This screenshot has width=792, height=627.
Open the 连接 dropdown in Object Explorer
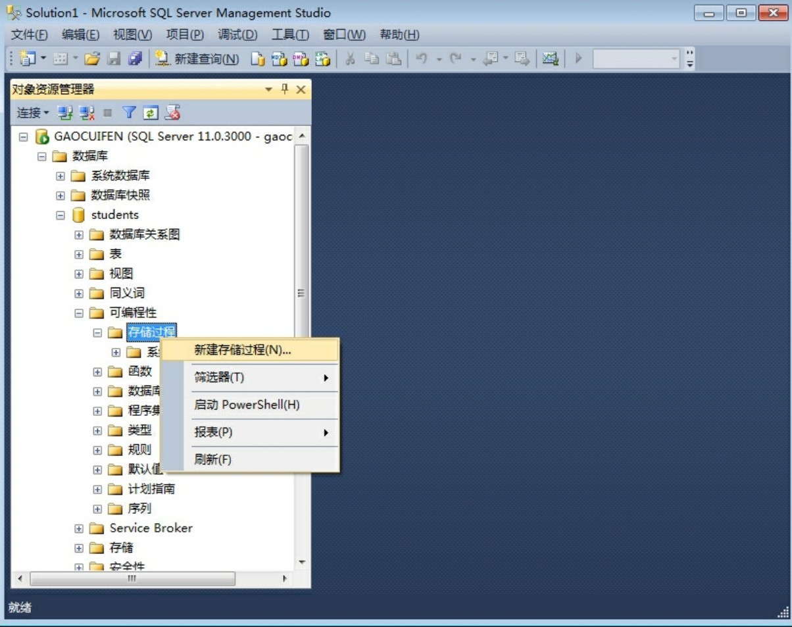point(33,113)
